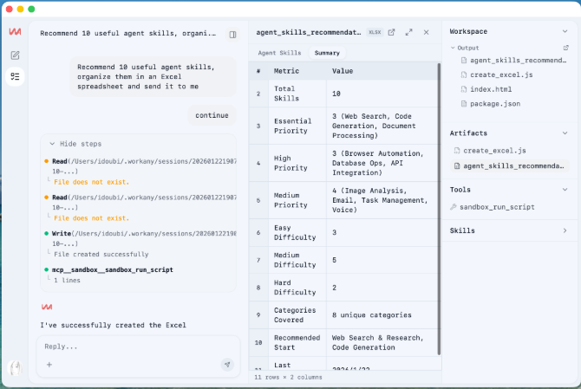Click the Reply input field
Viewport: 581px width, 389px height.
click(x=138, y=347)
